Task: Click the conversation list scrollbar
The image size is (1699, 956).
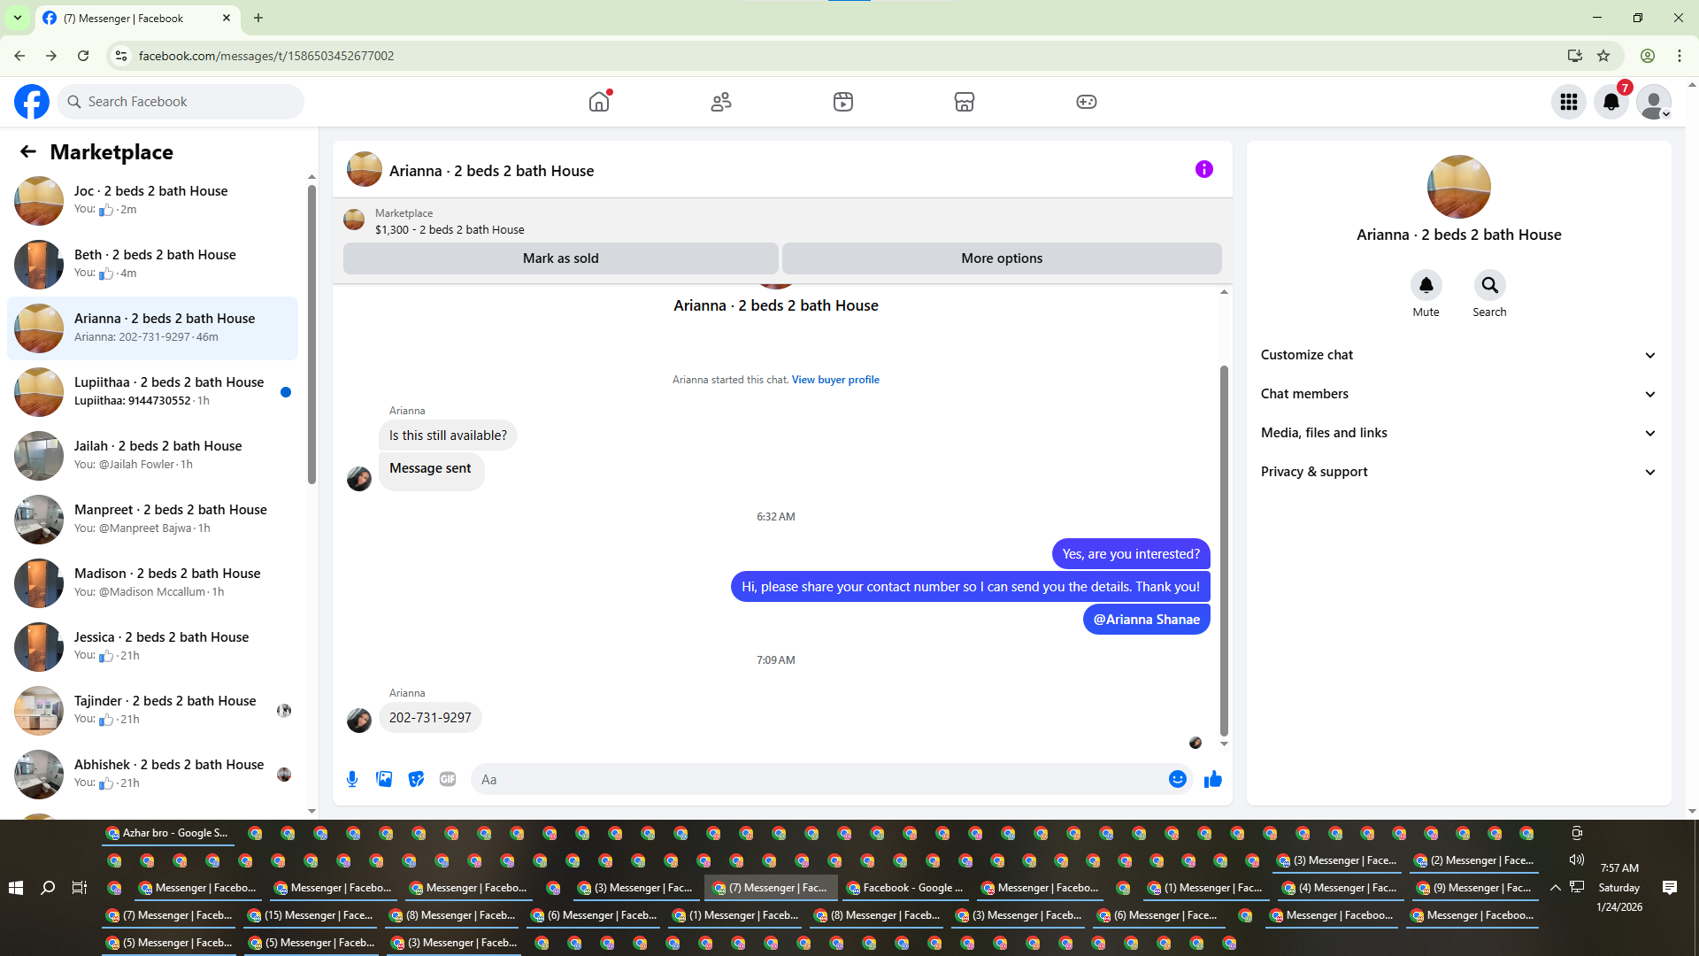Action: (311, 336)
